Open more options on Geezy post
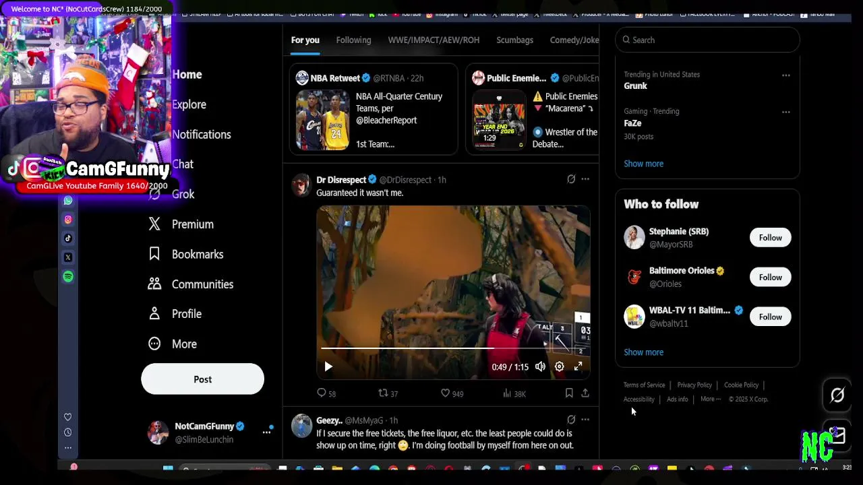Screen dimensions: 863x485 point(585,420)
